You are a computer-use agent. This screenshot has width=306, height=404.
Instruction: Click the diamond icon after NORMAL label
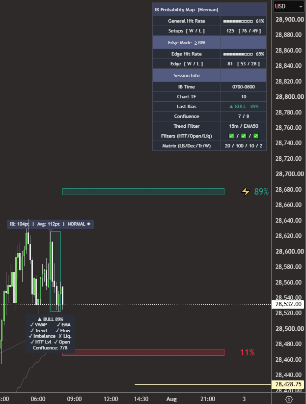click(88, 224)
